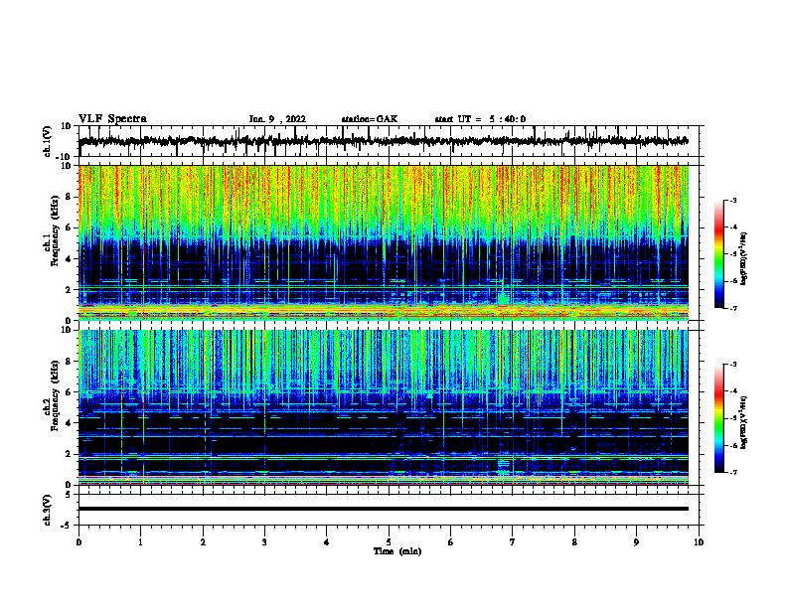The width and height of the screenshot is (787, 608).
Task: Click the ch.1(V) waveform axis label
Action: (48, 141)
